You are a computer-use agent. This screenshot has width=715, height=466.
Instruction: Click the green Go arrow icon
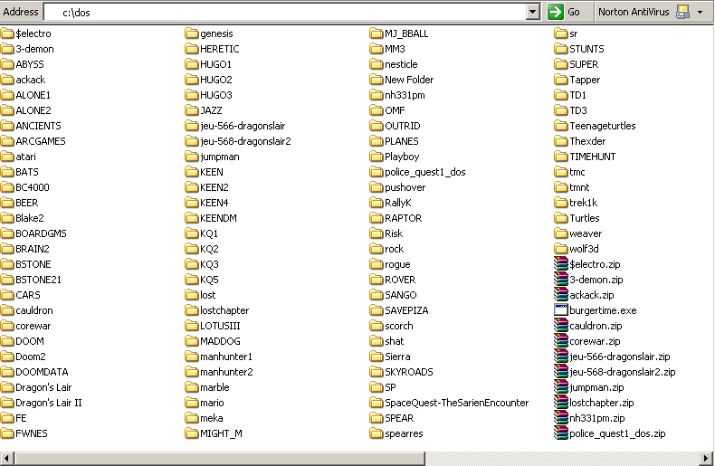pyautogui.click(x=556, y=12)
